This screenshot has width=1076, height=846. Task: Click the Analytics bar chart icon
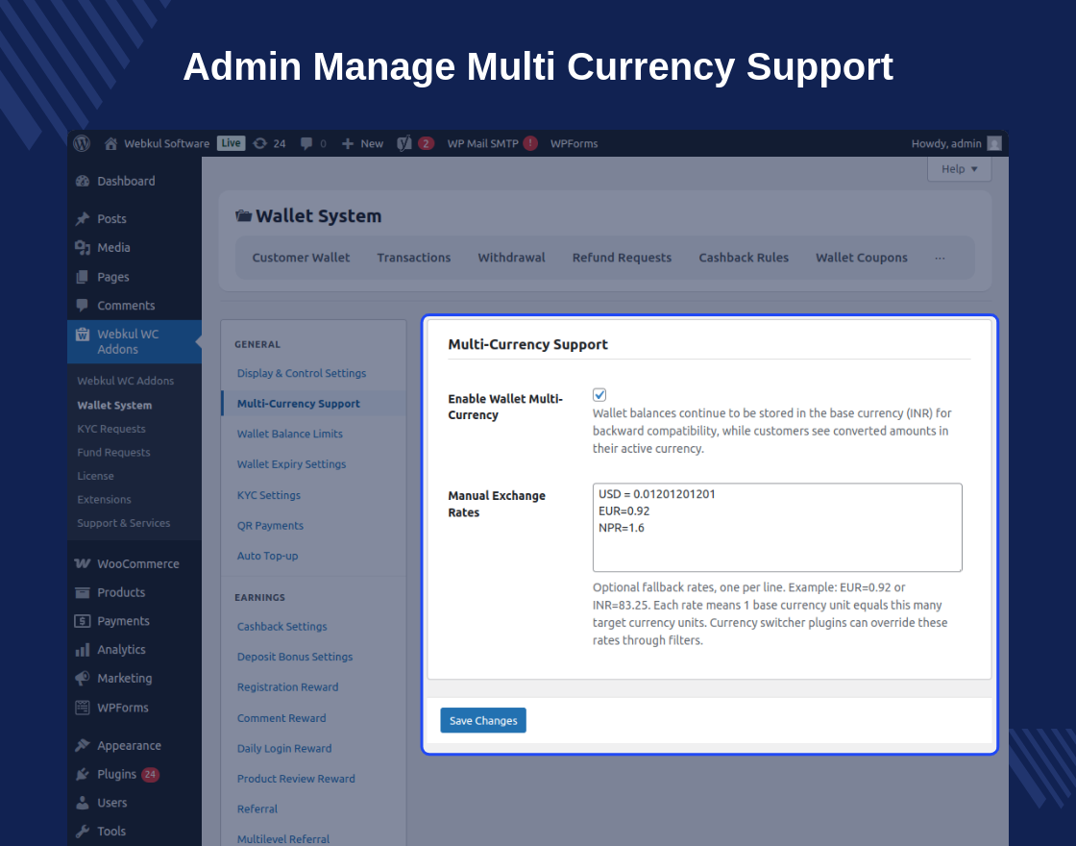(83, 650)
